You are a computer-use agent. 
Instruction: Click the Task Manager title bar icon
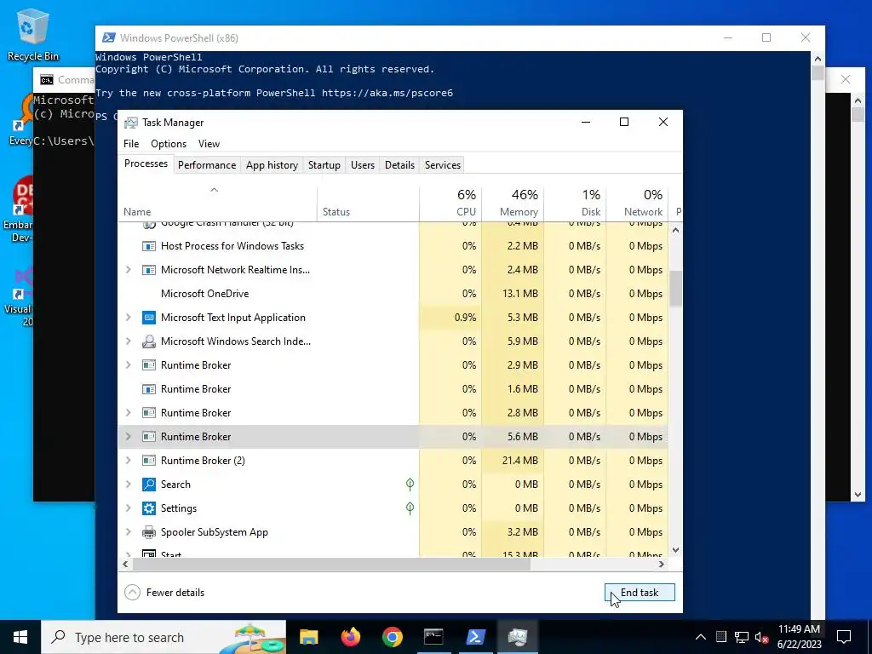click(x=130, y=123)
